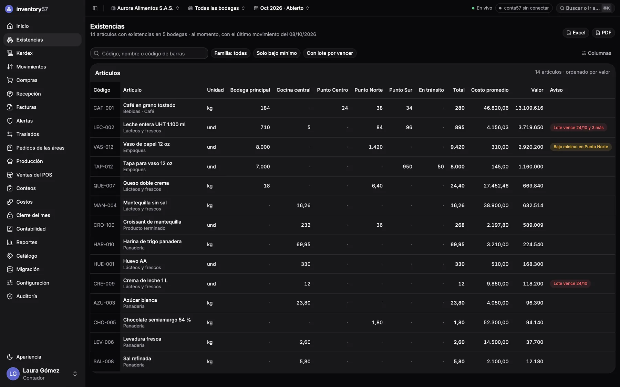Select the Croissant de mantequilla article

pos(152,222)
